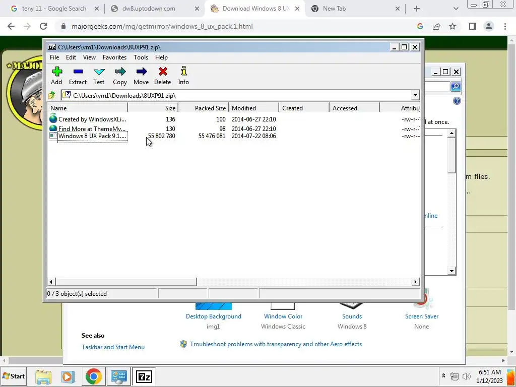This screenshot has width=516, height=387.
Task: Open Desktop Background link
Action: (x=213, y=316)
